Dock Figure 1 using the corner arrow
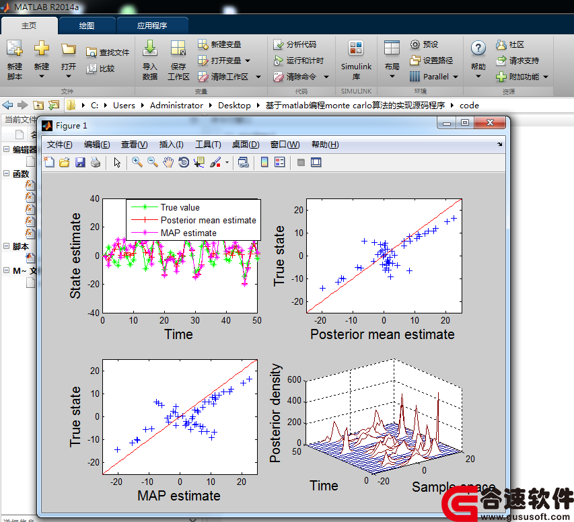The height and width of the screenshot is (522, 574). click(500, 145)
